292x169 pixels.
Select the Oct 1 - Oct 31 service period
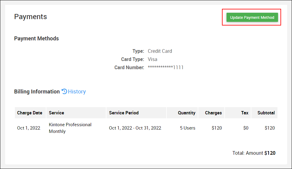[x=135, y=128]
